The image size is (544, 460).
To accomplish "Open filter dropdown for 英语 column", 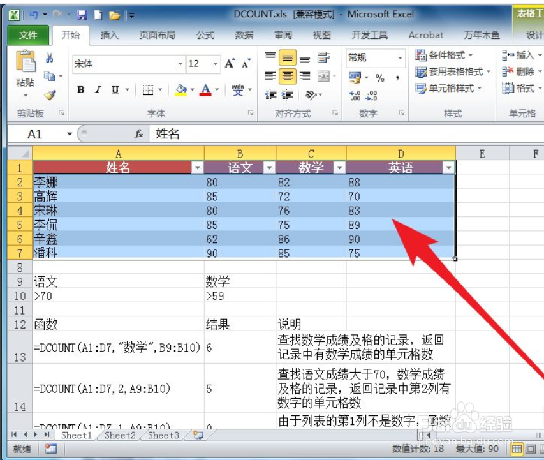I will point(449,168).
